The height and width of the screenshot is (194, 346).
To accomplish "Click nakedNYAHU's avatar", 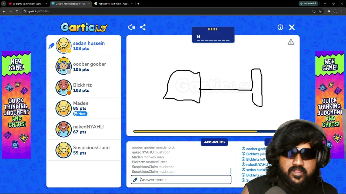I will pos(64,129).
